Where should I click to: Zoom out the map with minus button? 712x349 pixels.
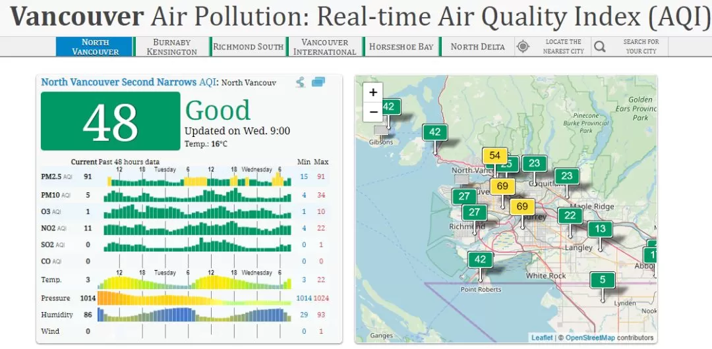click(373, 112)
